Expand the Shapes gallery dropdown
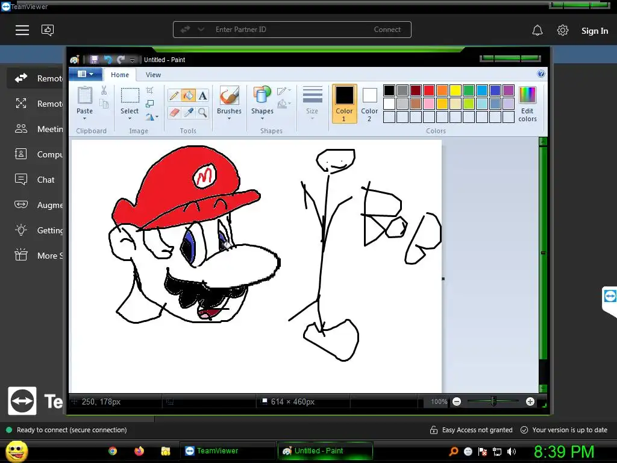Screen dimensions: 617x463 (x=263, y=119)
